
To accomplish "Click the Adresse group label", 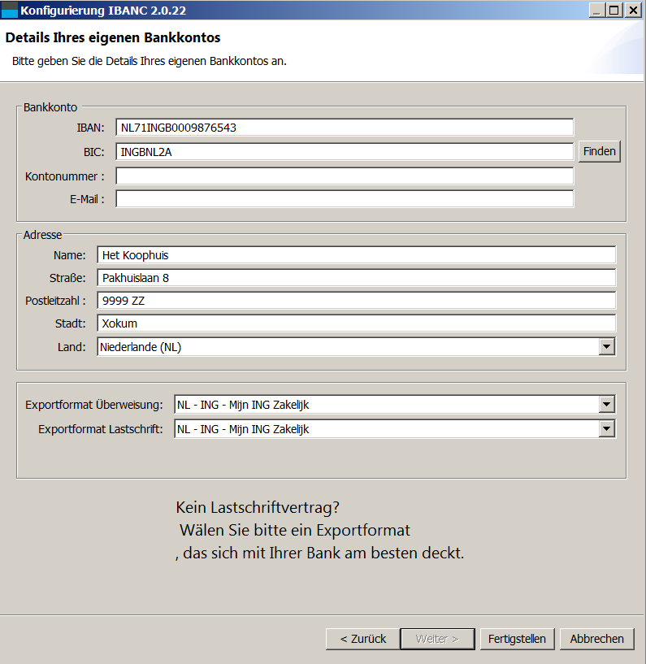I will point(42,235).
